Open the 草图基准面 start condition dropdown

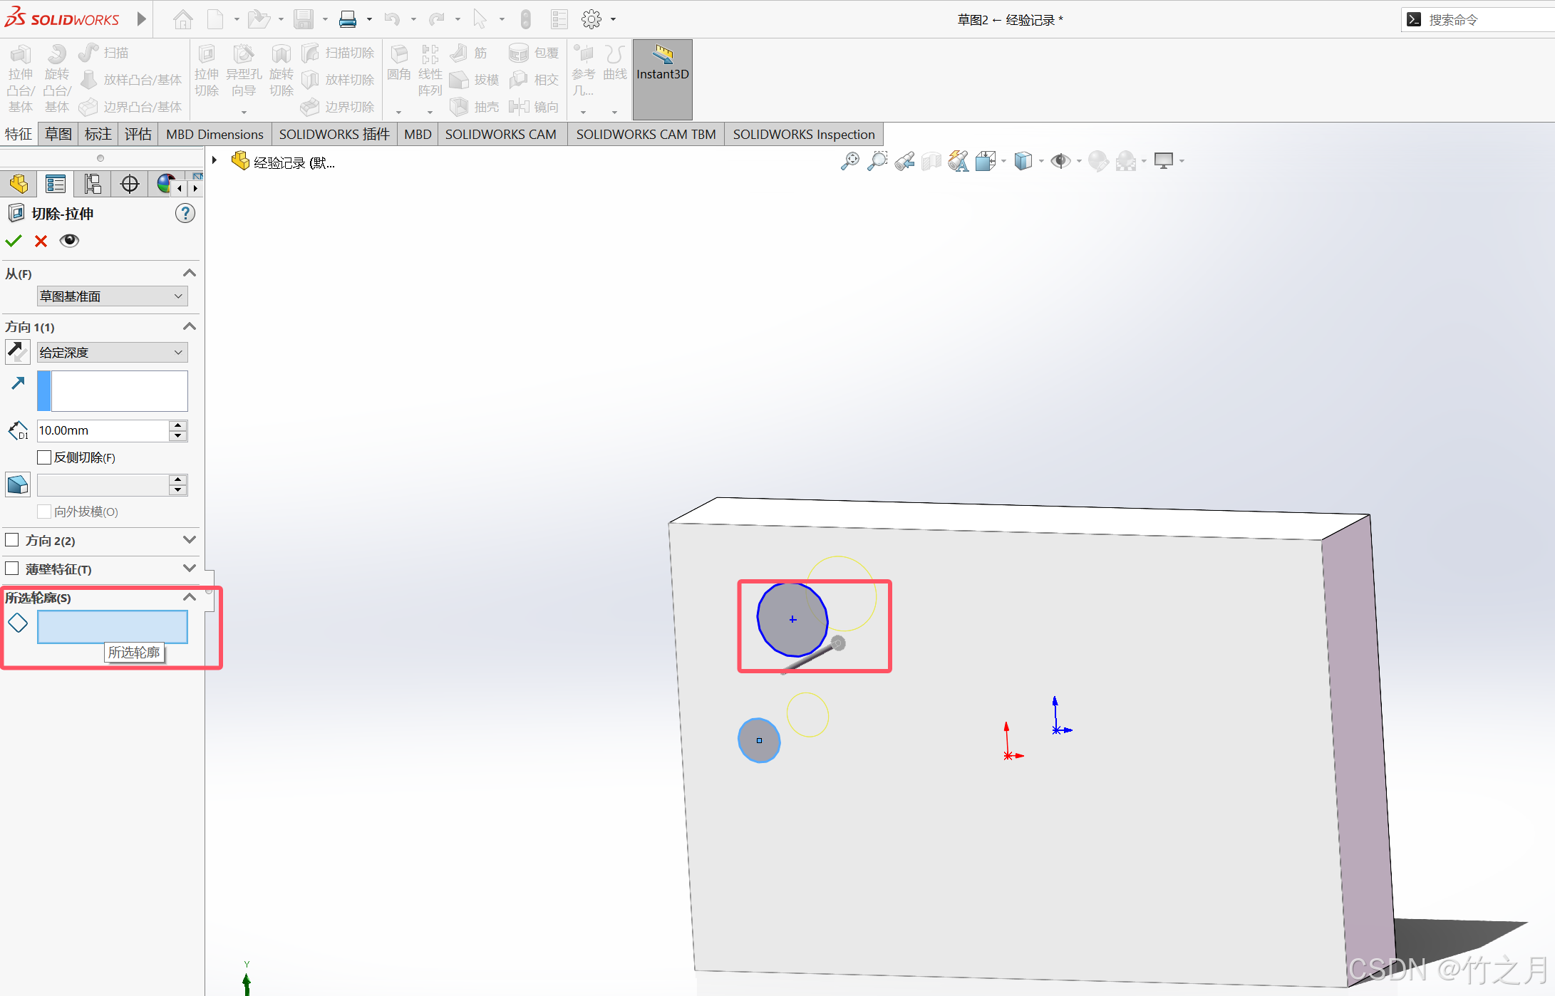[112, 296]
